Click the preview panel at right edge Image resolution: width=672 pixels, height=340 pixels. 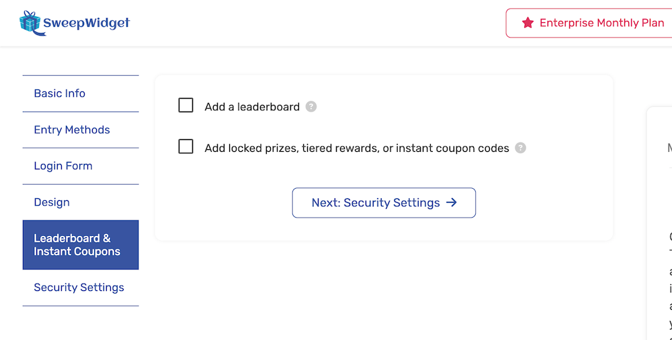click(660, 223)
